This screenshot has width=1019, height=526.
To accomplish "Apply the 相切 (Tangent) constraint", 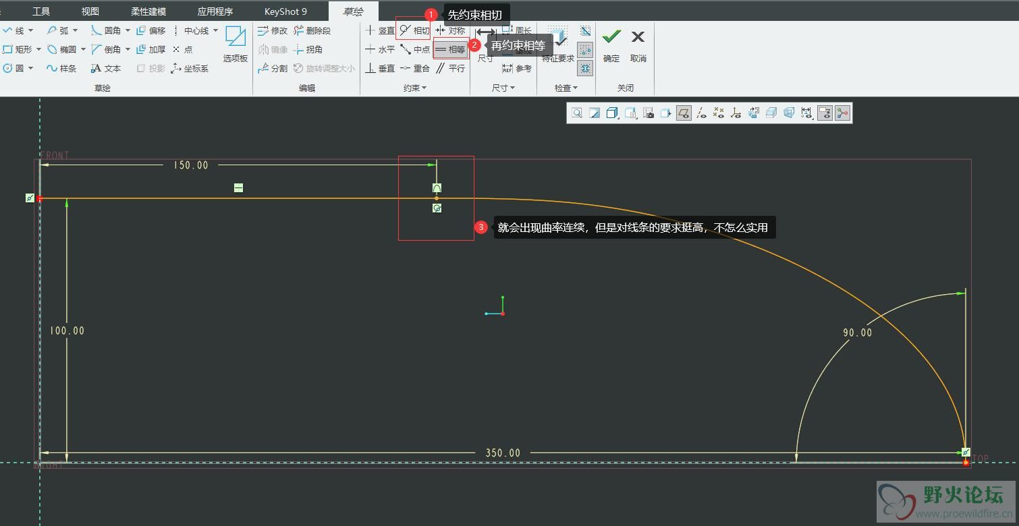I will pyautogui.click(x=414, y=30).
